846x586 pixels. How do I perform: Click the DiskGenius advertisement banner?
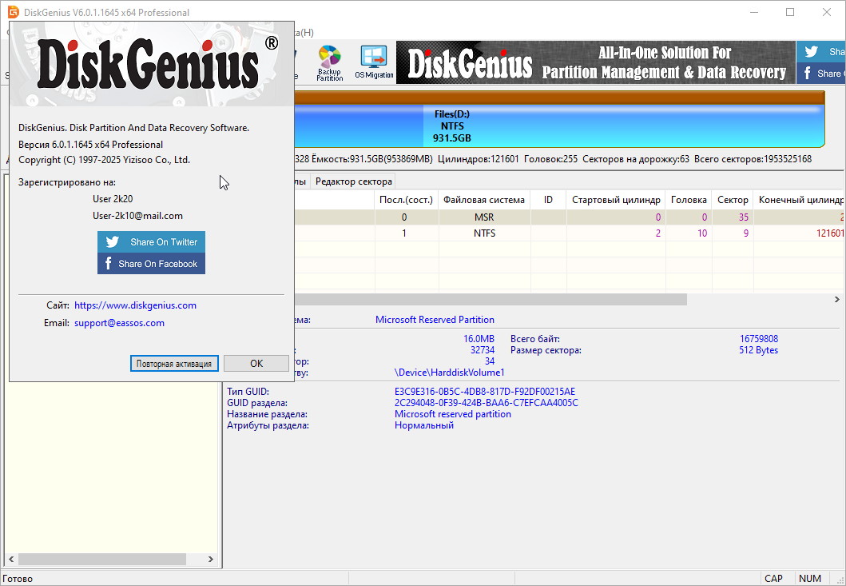pos(596,62)
